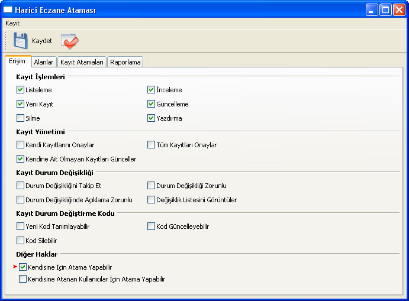
Task: Check Yeni Kod Tanımlayabilir option
Action: (21, 226)
